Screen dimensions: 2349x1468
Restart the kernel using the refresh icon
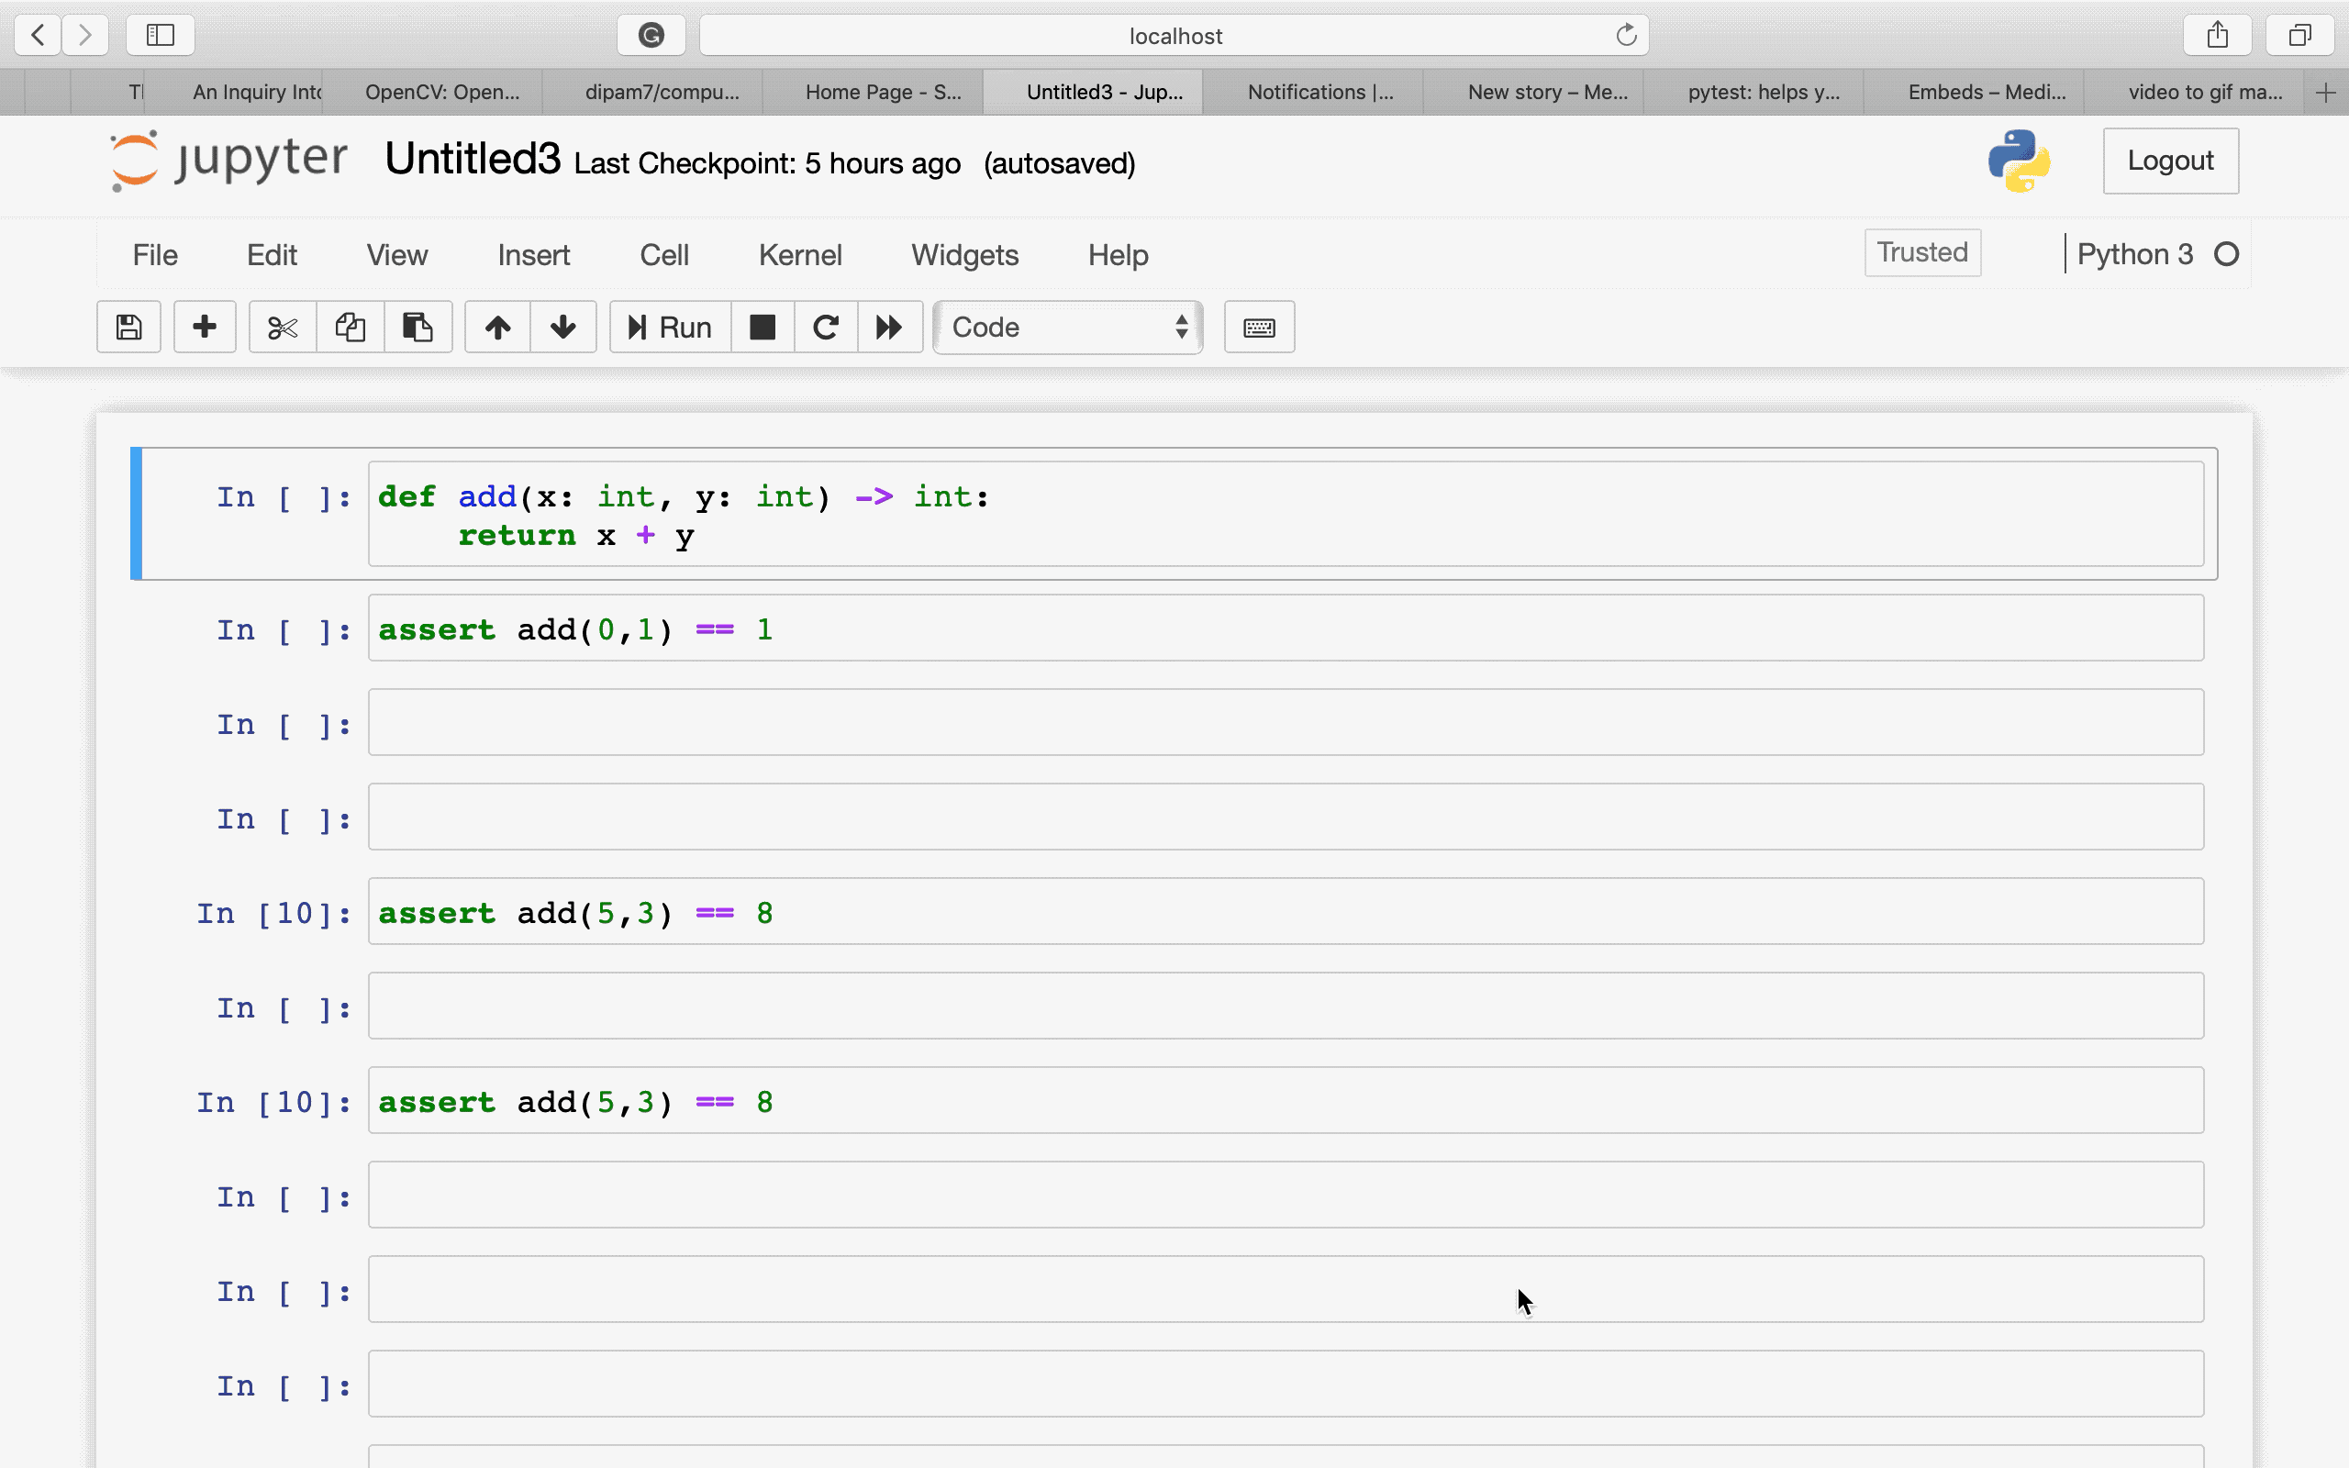click(x=824, y=328)
